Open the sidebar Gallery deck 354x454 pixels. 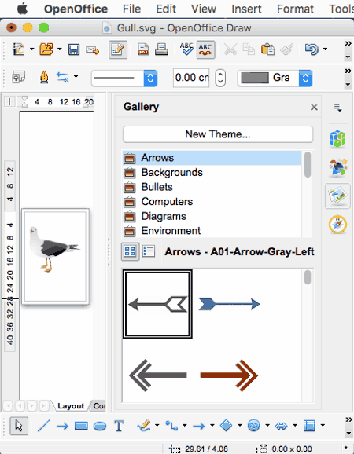point(337,196)
